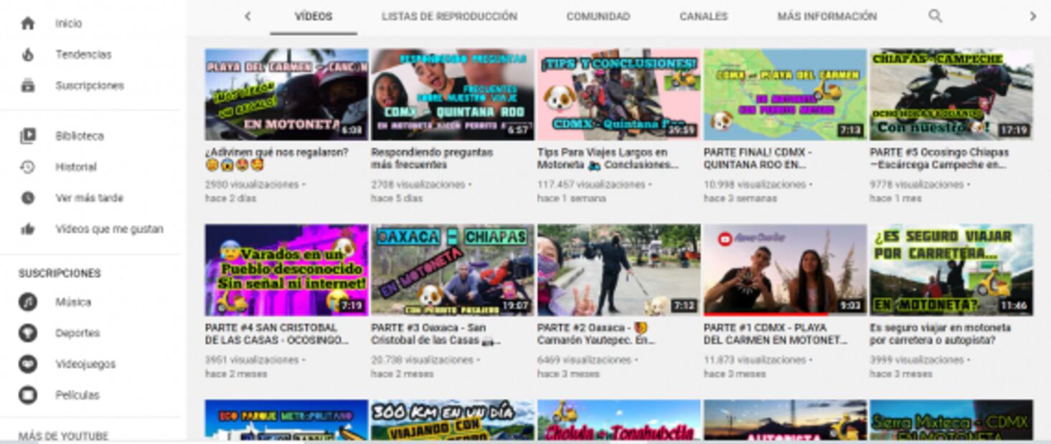
Task: Click the Historial clock icon
Action: 28,167
